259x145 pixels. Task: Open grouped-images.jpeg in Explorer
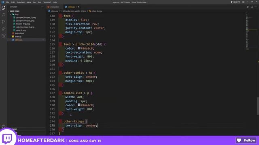click(25, 21)
